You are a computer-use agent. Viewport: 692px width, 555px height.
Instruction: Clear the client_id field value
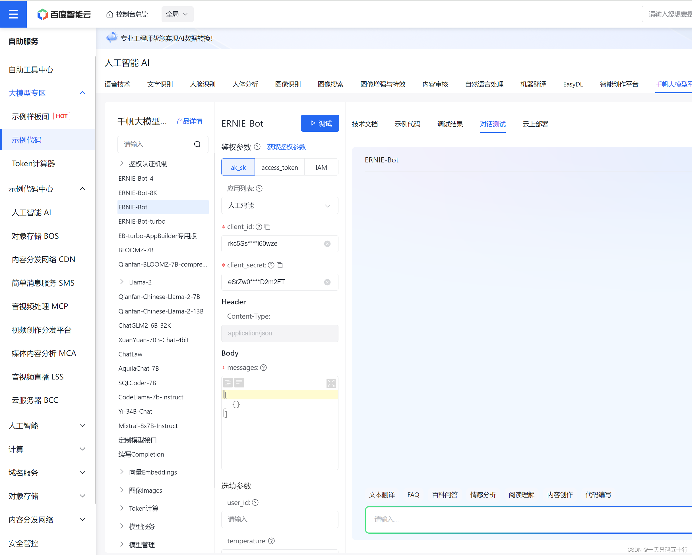[327, 244]
